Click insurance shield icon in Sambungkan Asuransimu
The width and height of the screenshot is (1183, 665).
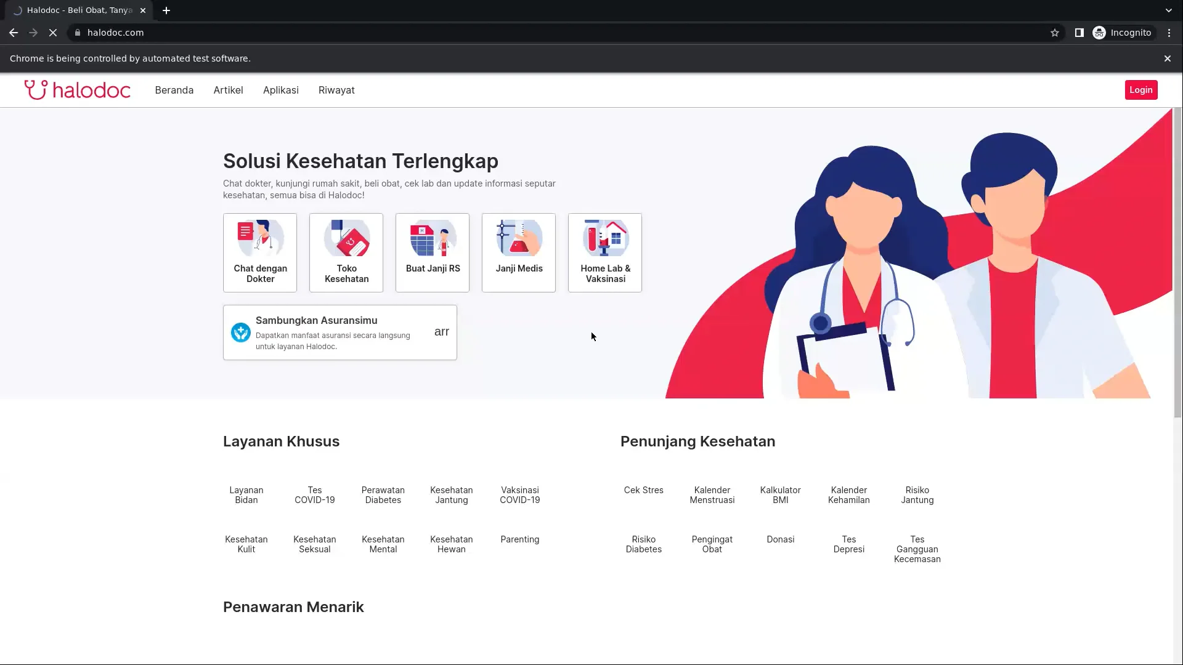pyautogui.click(x=240, y=332)
